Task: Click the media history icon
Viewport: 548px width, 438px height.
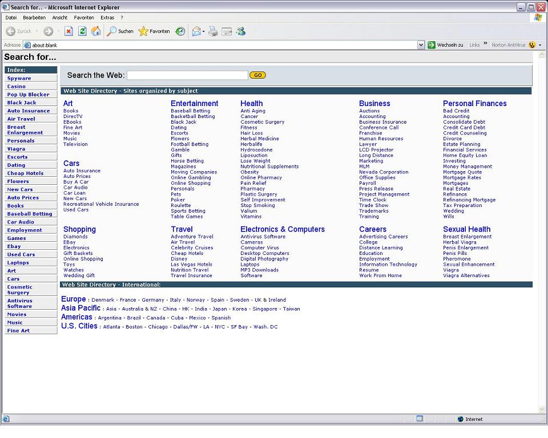Action: [x=180, y=31]
